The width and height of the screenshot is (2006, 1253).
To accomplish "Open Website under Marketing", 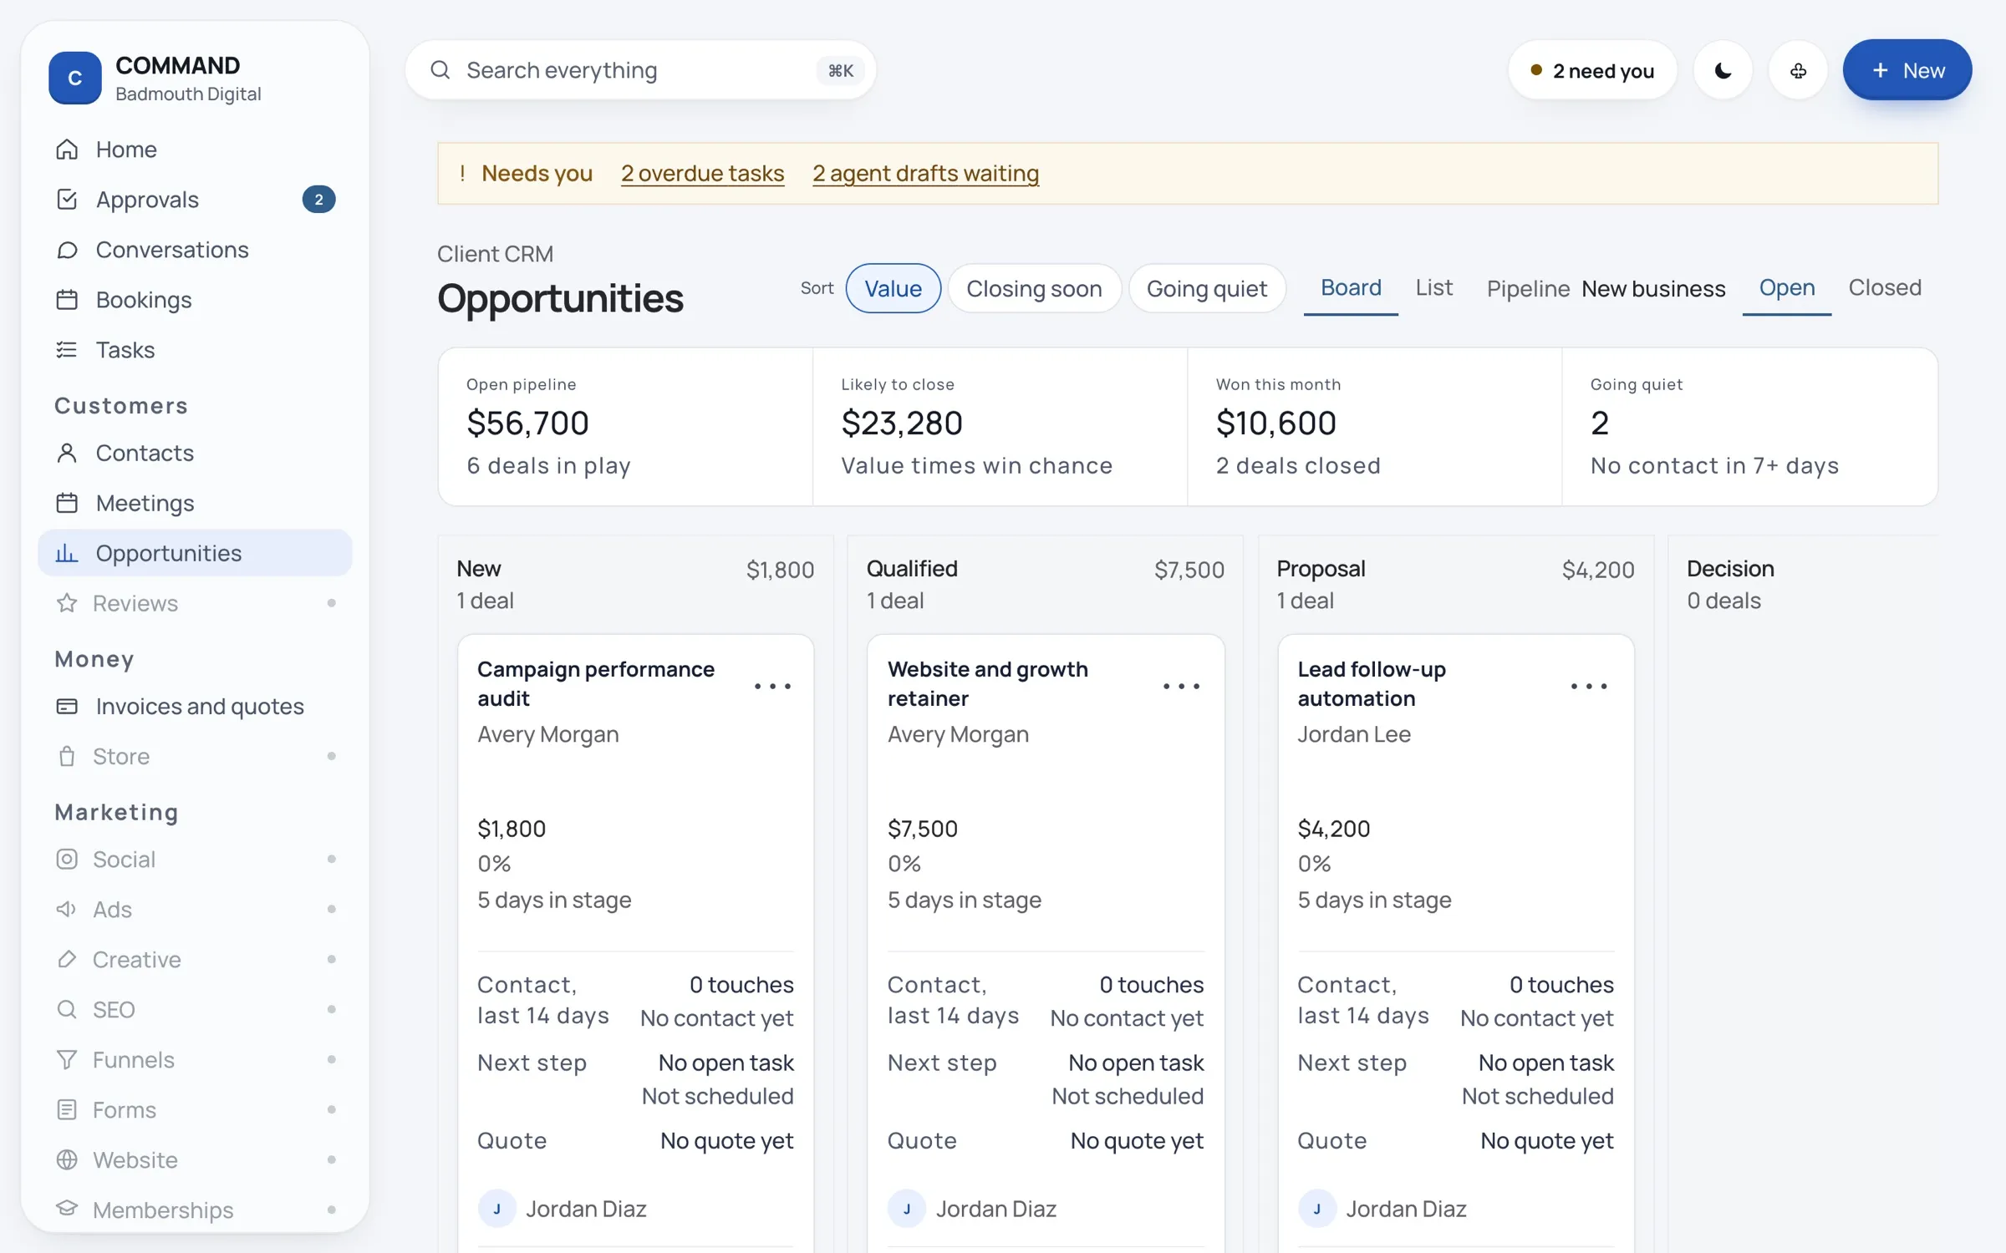I will (195, 1160).
